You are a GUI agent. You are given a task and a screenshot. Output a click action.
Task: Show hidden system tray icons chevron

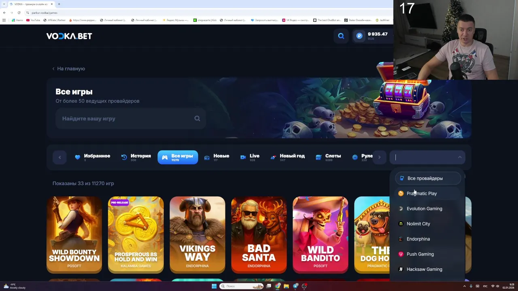pos(464,286)
